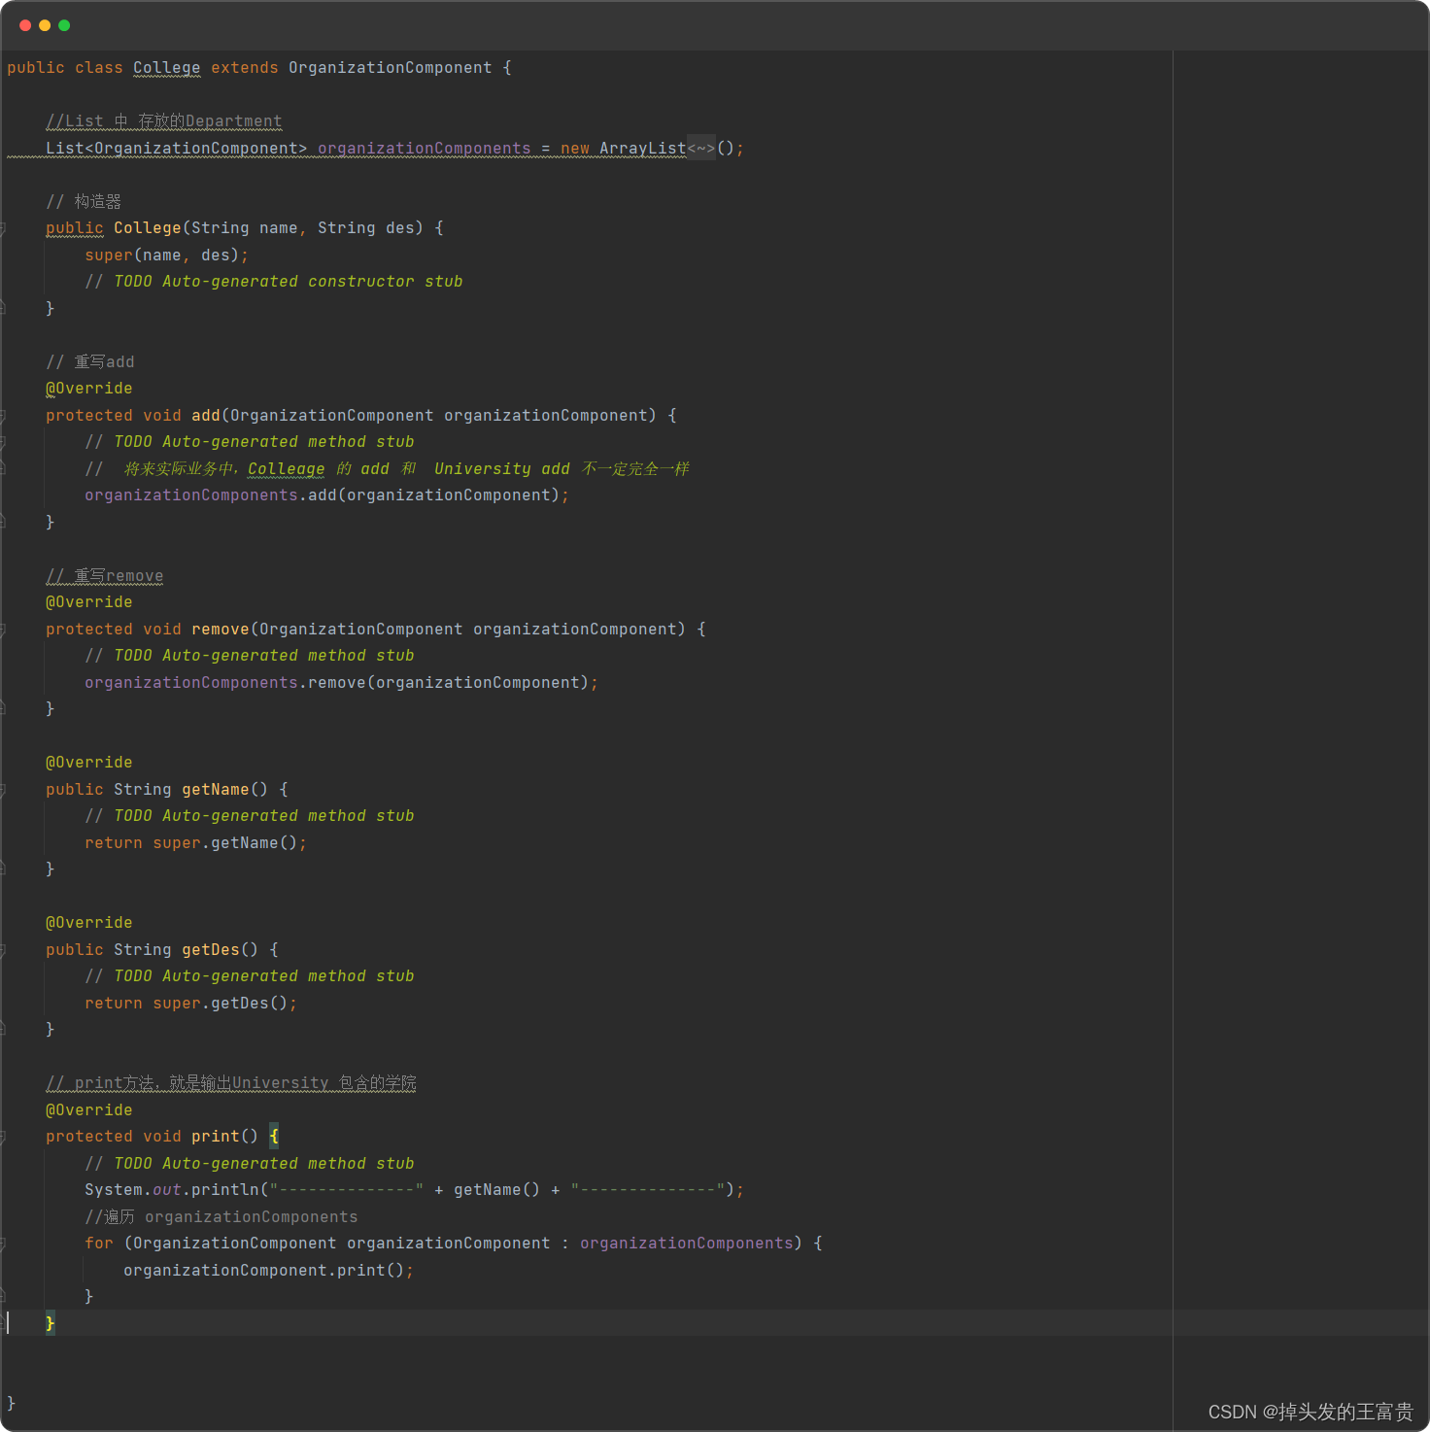This screenshot has height=1432, width=1430.
Task: Click the '// print方法' comment line
Action: 231,1083
